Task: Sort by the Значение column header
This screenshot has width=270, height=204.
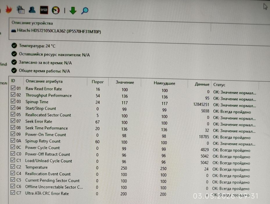Action: 125,82
